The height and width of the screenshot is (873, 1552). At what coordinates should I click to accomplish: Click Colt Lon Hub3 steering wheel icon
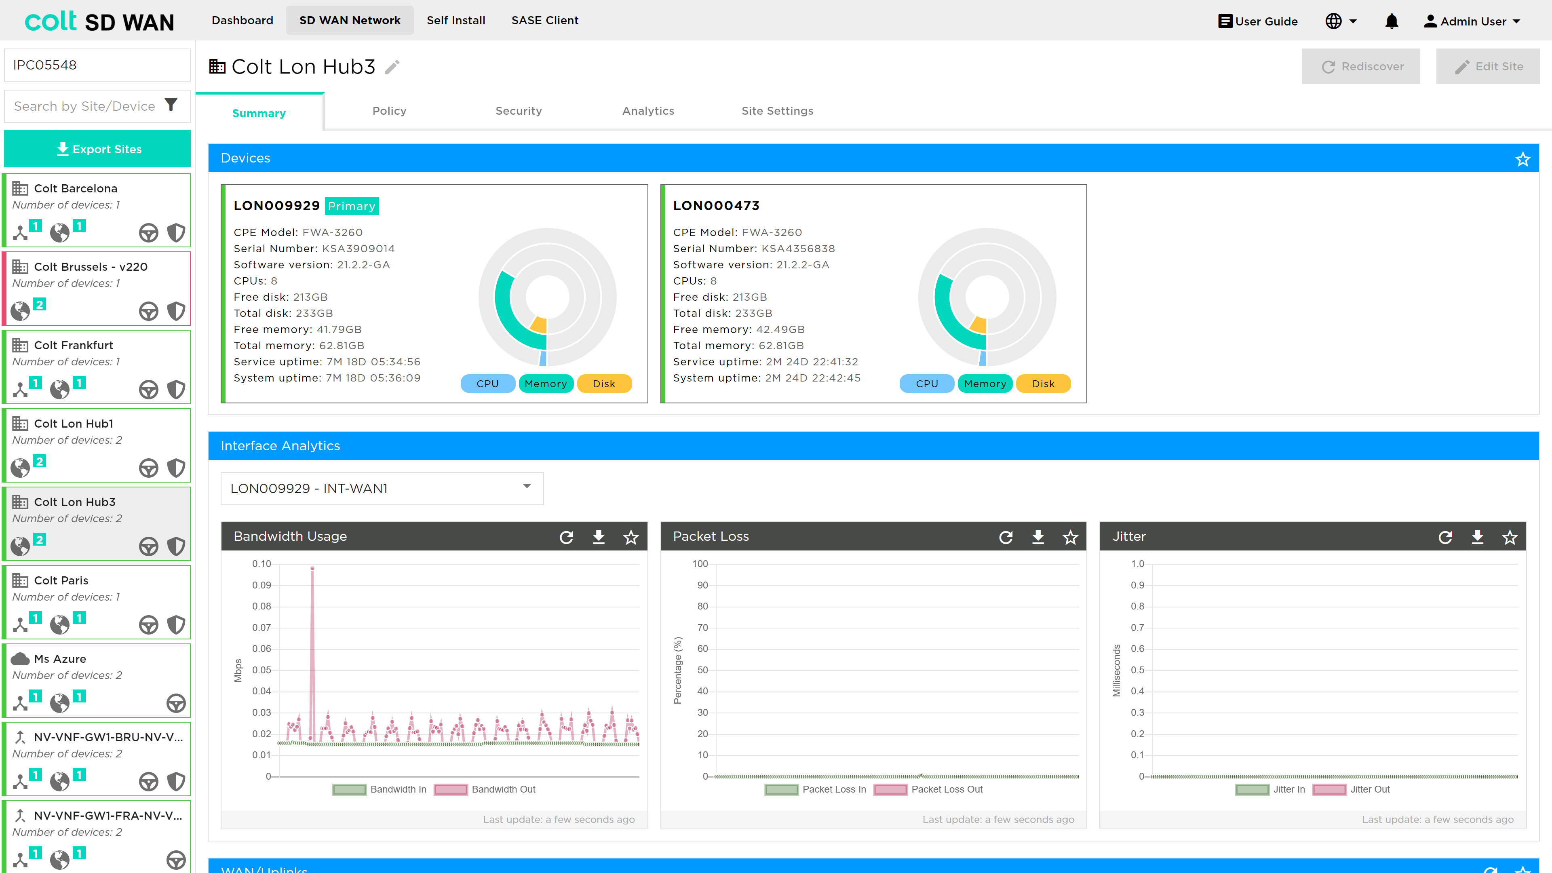pyautogui.click(x=148, y=546)
